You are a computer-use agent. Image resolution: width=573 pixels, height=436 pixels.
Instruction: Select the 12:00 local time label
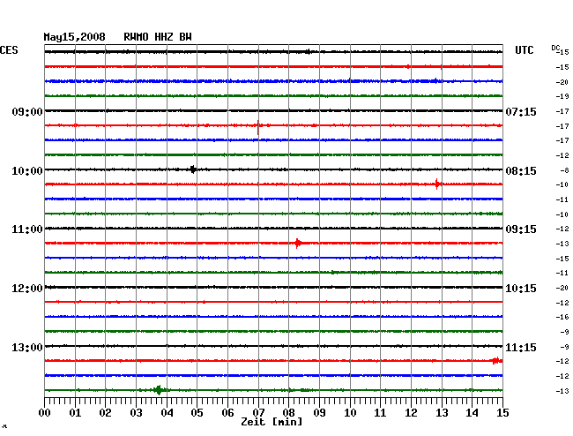tap(27, 289)
